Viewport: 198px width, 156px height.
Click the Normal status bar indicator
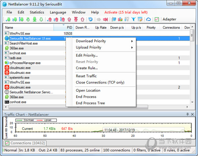tap(11, 150)
